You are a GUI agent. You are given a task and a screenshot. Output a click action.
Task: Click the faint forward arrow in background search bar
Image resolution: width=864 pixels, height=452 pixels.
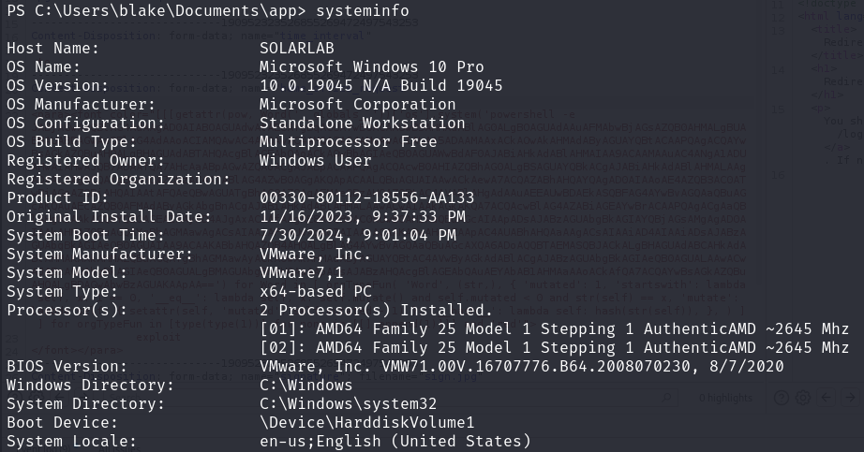850,398
